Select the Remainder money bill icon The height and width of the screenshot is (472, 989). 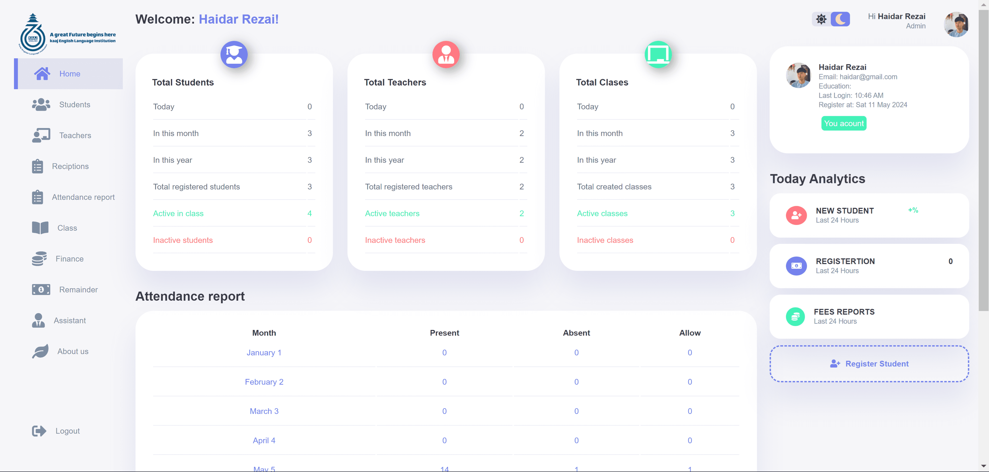(x=41, y=290)
